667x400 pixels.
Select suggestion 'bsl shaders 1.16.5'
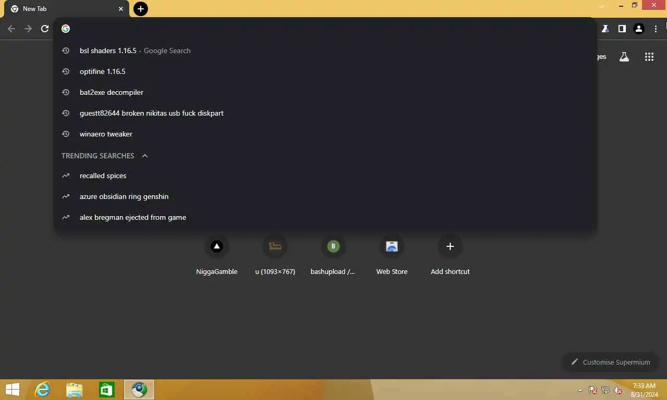(x=325, y=51)
